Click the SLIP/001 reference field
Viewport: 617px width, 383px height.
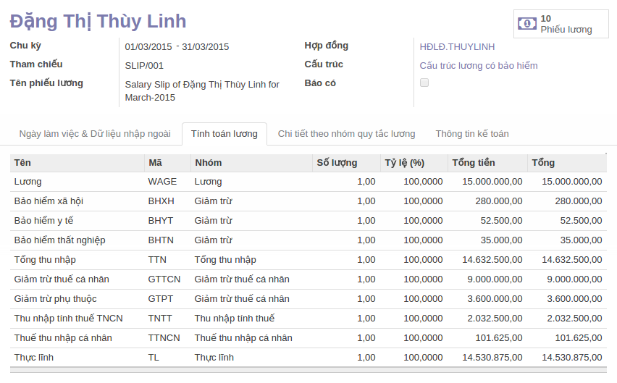pyautogui.click(x=144, y=65)
